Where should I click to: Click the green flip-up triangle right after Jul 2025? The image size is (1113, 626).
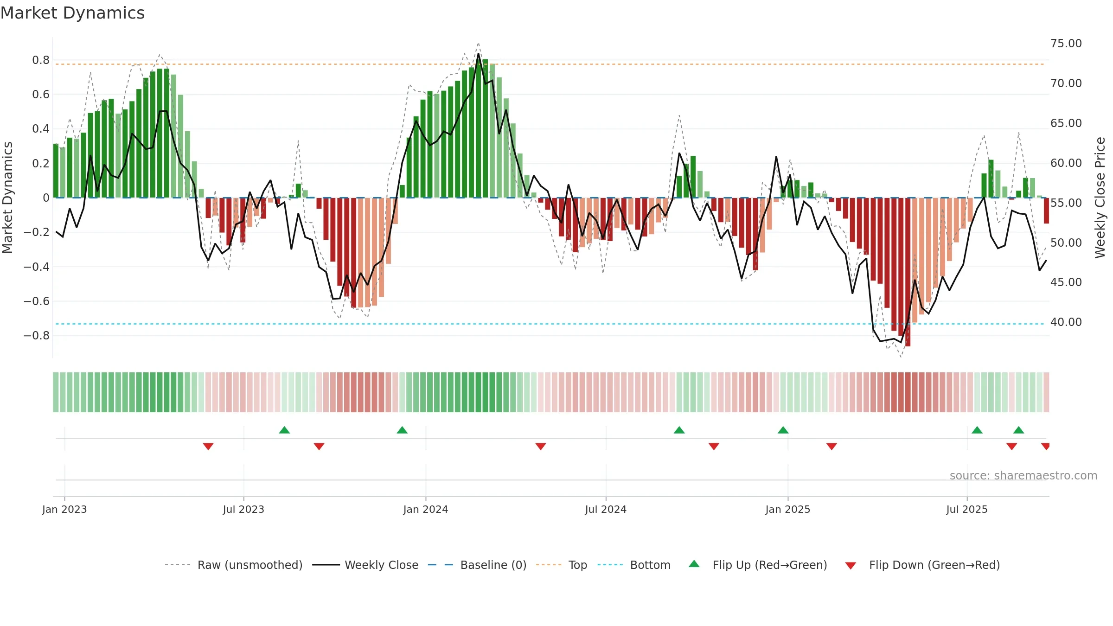(x=977, y=430)
